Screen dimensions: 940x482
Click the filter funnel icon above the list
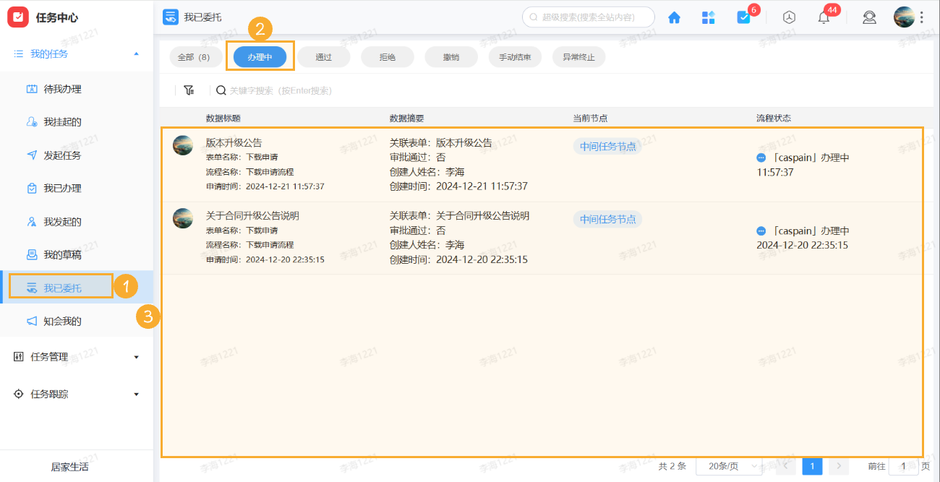click(189, 90)
